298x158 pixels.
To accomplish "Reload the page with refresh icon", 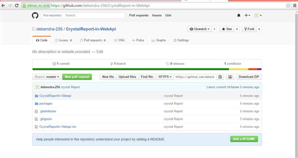I will coord(17,6).
